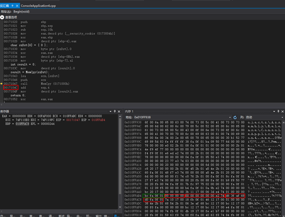Viewport: 285px width, 217px height.
Task: Close the registers panel
Action: pyautogui.click(x=119, y=111)
